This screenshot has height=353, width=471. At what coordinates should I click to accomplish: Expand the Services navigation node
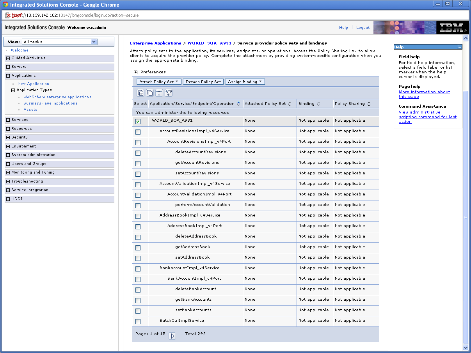[8, 120]
